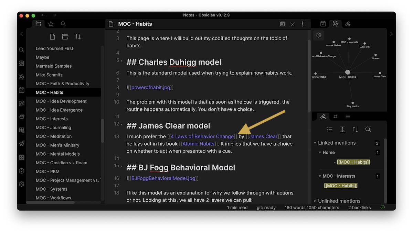Click the BJFoggBehavioralModel.jpg embed link
This screenshot has width=413, height=233.
pyautogui.click(x=163, y=178)
